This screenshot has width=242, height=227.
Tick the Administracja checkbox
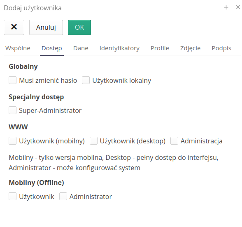coord(174,141)
